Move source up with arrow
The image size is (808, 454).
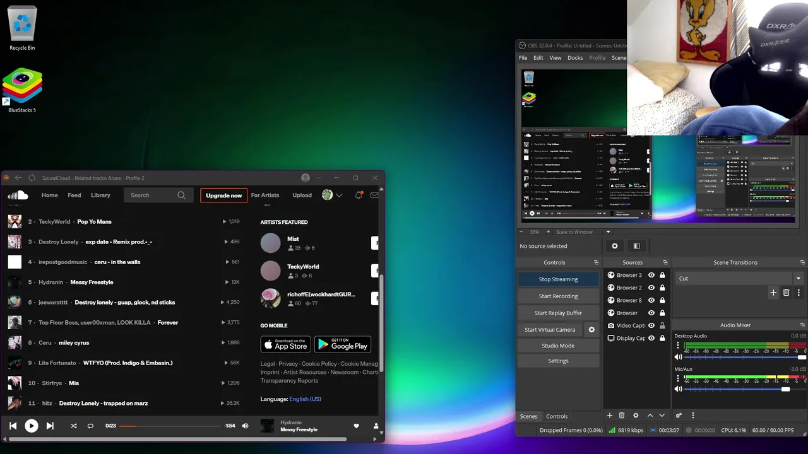650,416
